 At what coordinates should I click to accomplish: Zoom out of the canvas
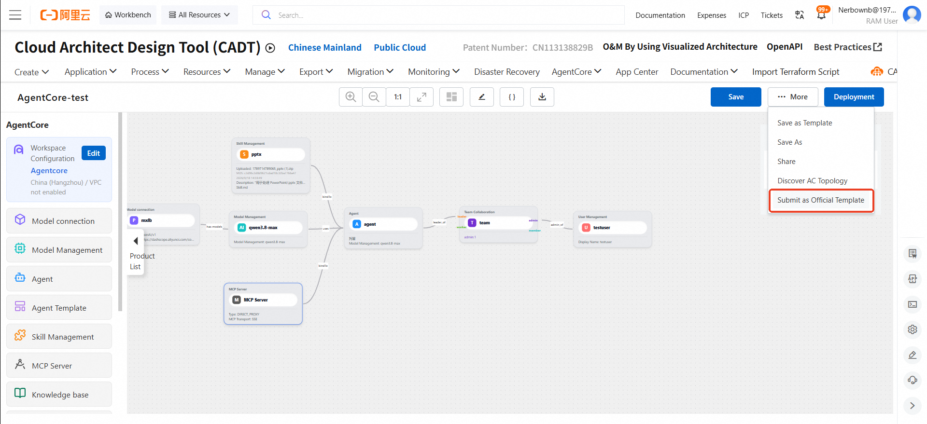[x=374, y=97]
